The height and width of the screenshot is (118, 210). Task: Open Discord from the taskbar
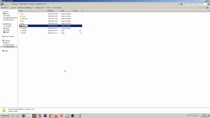pos(67,116)
